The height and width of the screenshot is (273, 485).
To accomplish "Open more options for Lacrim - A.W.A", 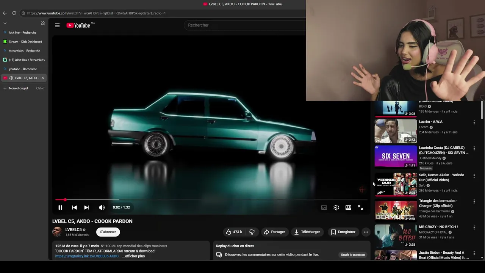I will coord(474,122).
